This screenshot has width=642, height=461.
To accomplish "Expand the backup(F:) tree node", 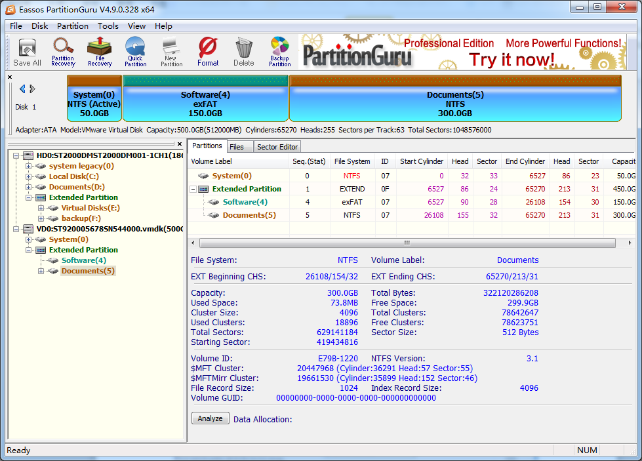I will click(x=41, y=218).
